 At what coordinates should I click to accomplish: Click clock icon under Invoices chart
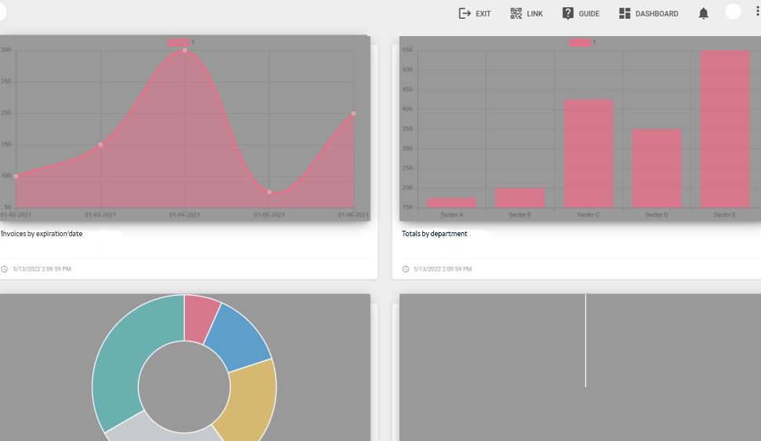tap(5, 269)
